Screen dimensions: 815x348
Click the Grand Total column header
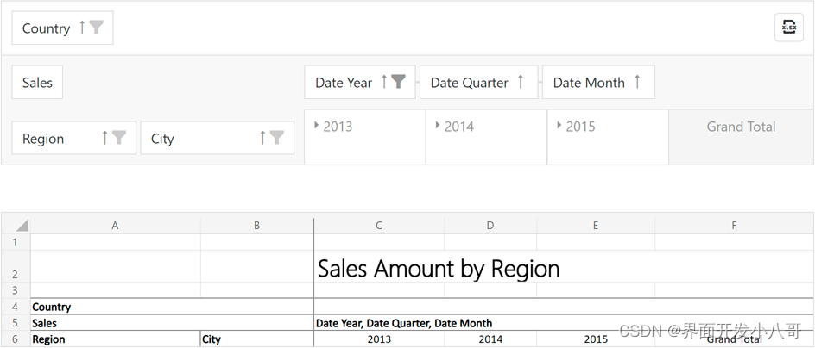741,127
